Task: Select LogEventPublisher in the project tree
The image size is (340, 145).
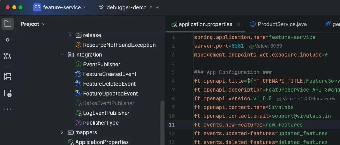Action: [x=106, y=113]
